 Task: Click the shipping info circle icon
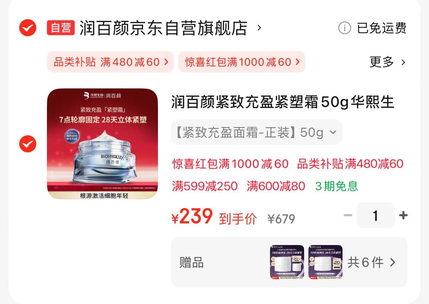[x=344, y=28]
